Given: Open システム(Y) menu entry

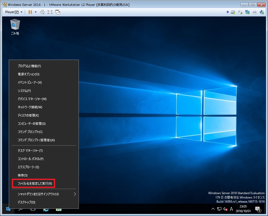Looking at the screenshot, I should click(x=44, y=91).
